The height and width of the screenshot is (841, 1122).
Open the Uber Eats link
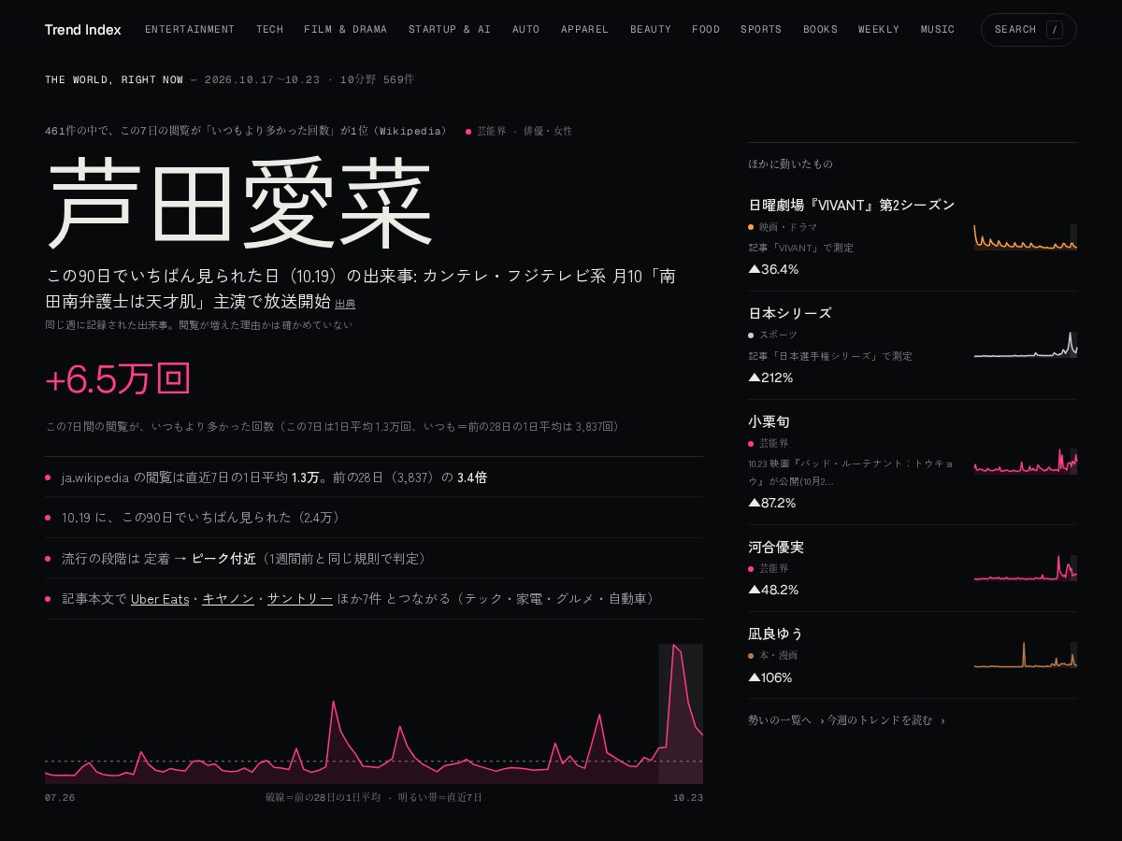160,599
